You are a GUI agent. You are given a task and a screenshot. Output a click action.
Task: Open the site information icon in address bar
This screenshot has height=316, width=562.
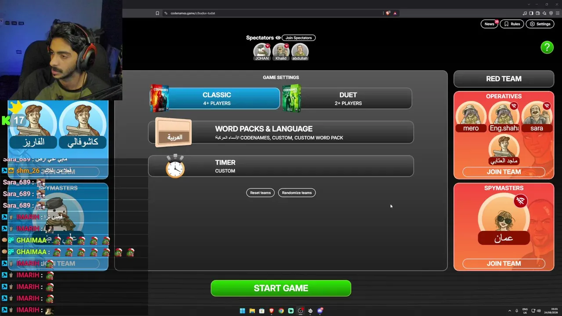click(x=166, y=13)
